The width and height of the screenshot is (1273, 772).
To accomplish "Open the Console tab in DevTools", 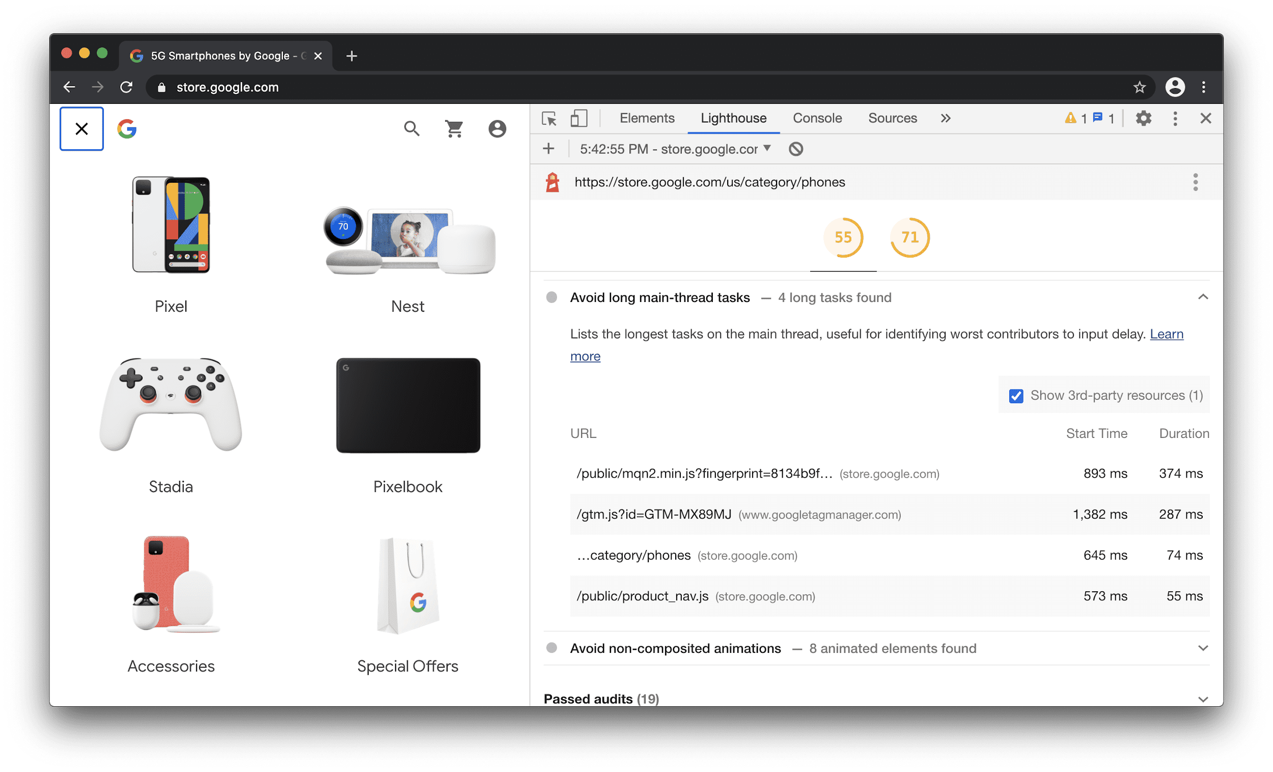I will click(816, 118).
